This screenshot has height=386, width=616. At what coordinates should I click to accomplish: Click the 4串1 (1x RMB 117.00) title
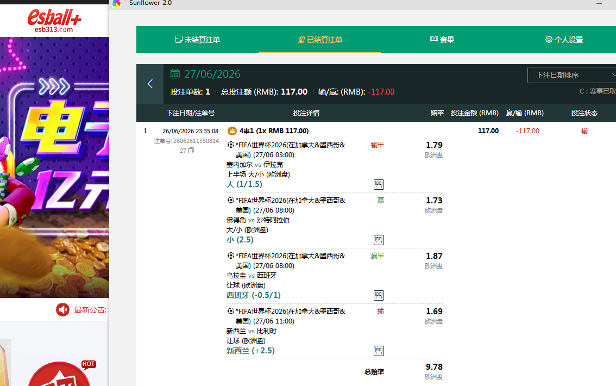click(x=274, y=131)
